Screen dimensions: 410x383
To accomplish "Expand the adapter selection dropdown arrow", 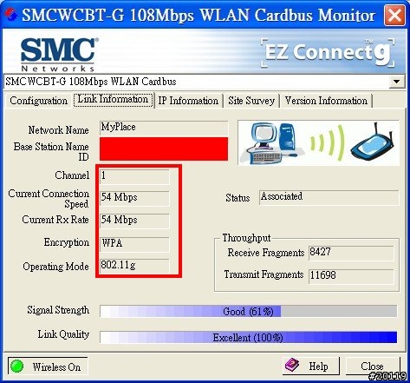I will pos(397,82).
